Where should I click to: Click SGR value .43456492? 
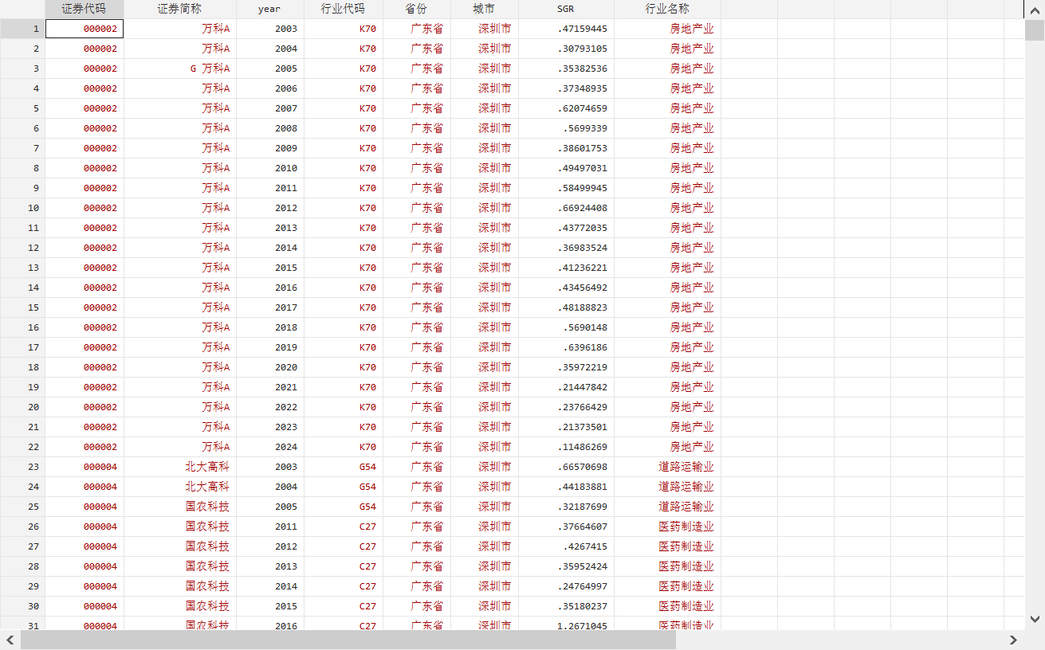[566, 288]
